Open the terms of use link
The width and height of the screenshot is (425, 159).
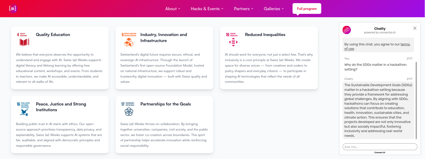(x=377, y=46)
